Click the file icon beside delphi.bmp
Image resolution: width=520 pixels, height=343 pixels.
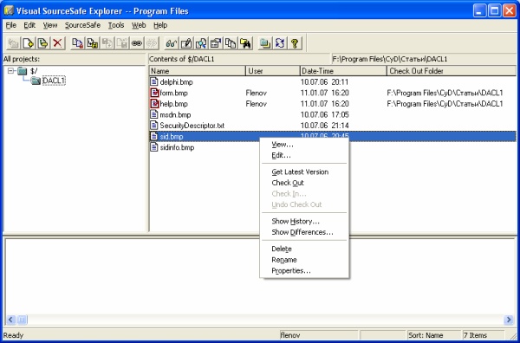154,81
